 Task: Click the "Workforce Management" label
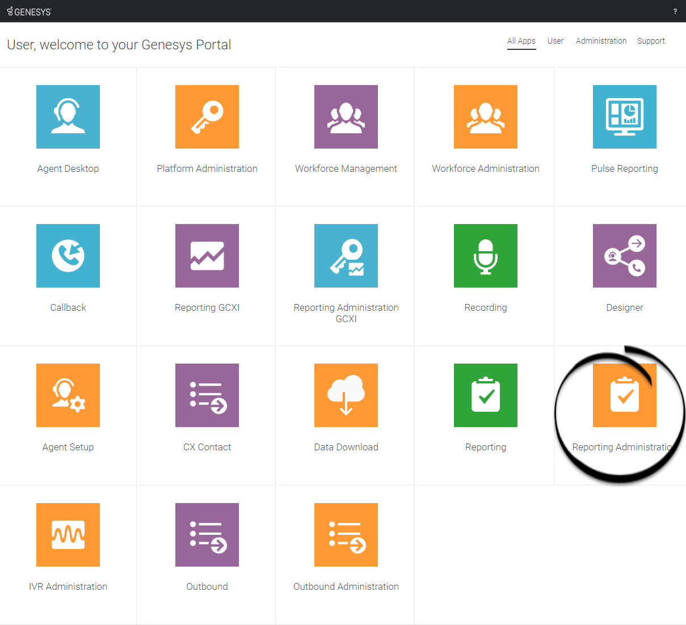tap(346, 168)
